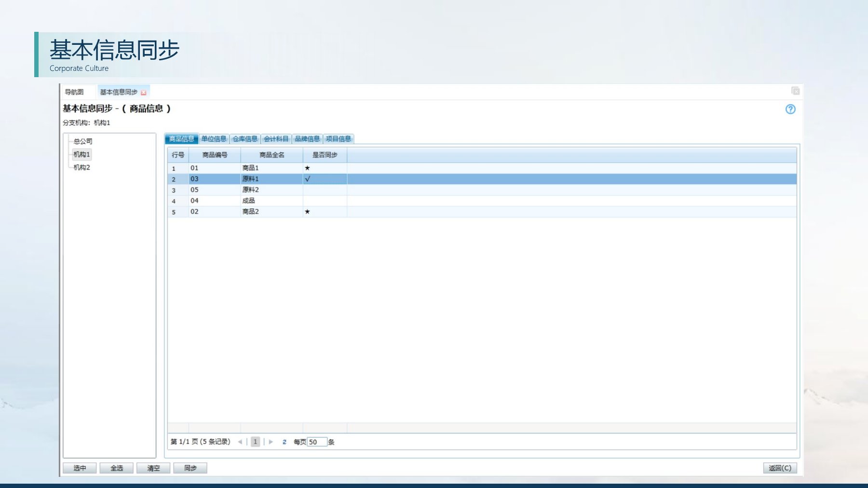868x488 pixels.
Task: Toggle the 是否同步 cell for 成品
Action: (324, 201)
